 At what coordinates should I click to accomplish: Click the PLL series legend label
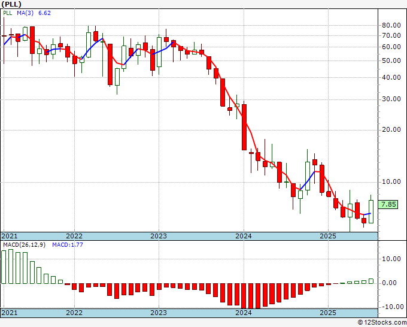point(8,13)
